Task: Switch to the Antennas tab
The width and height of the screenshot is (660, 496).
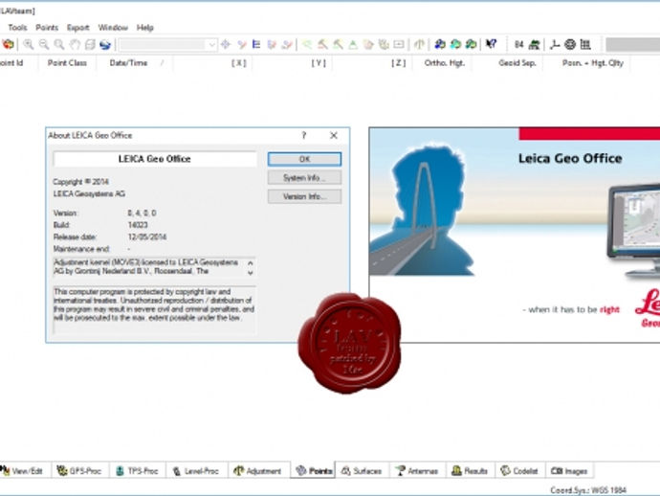Action: (418, 471)
